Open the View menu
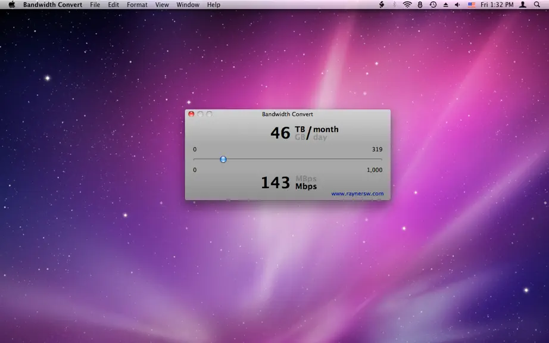The image size is (549, 343). [x=162, y=5]
